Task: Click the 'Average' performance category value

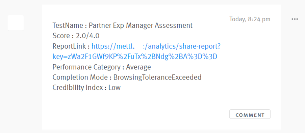Action: tap(138, 67)
